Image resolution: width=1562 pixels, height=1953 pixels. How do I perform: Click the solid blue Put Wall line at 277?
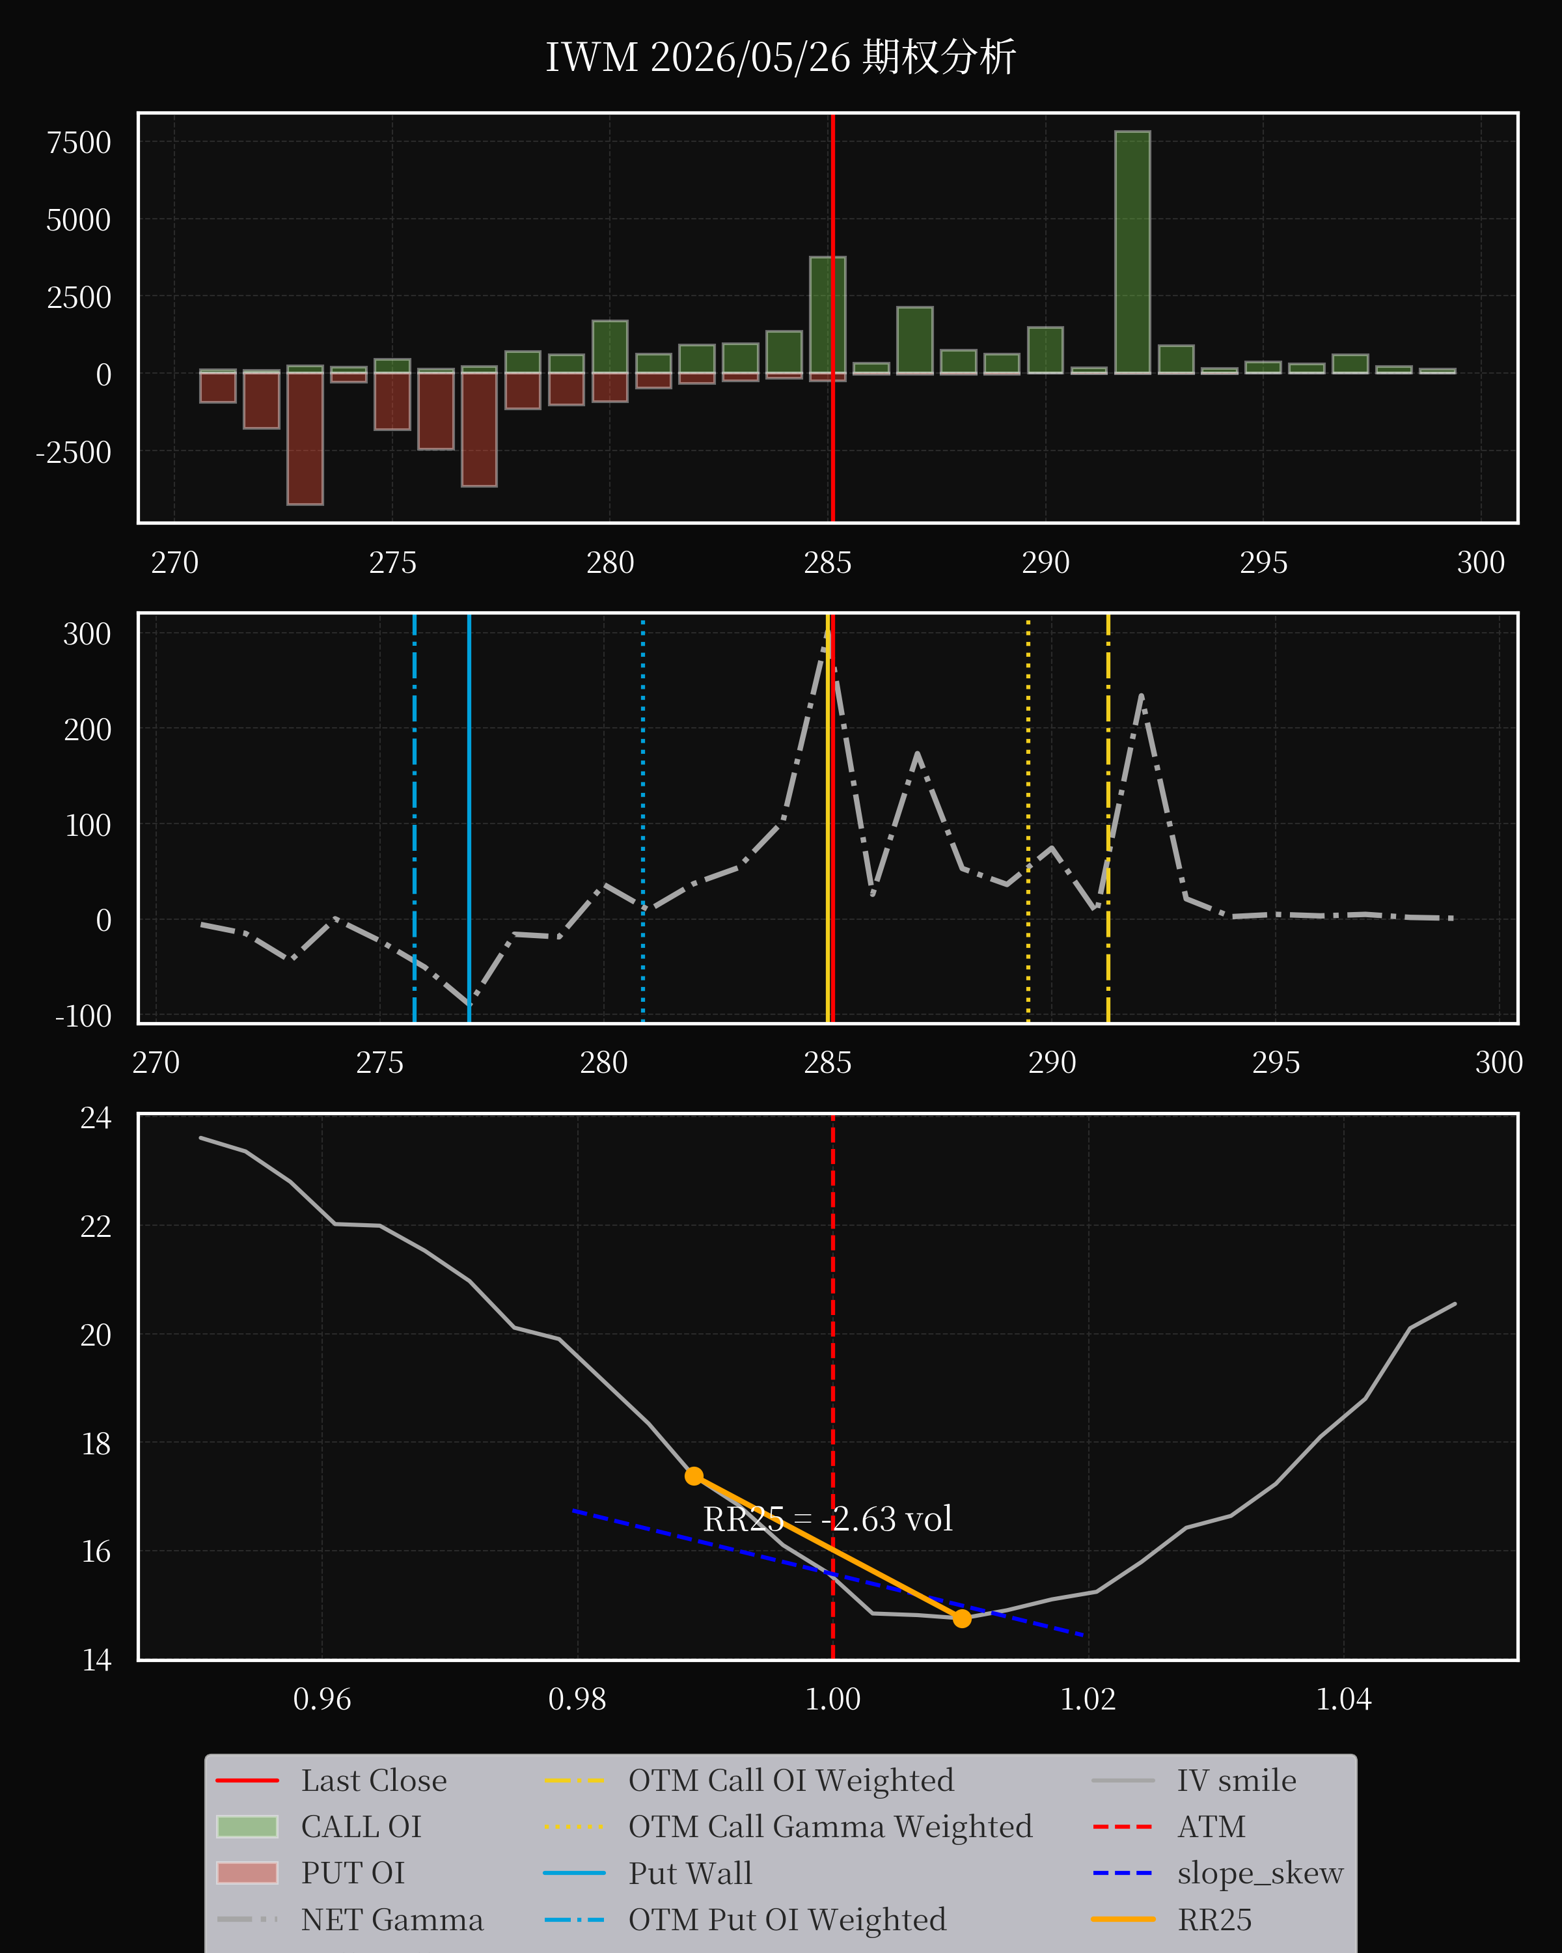click(469, 818)
